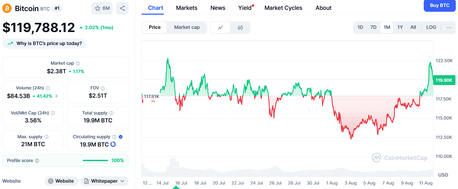Click Why is BTC's price up today?
Viewport: 458px width, 189px height.
[x=44, y=43]
